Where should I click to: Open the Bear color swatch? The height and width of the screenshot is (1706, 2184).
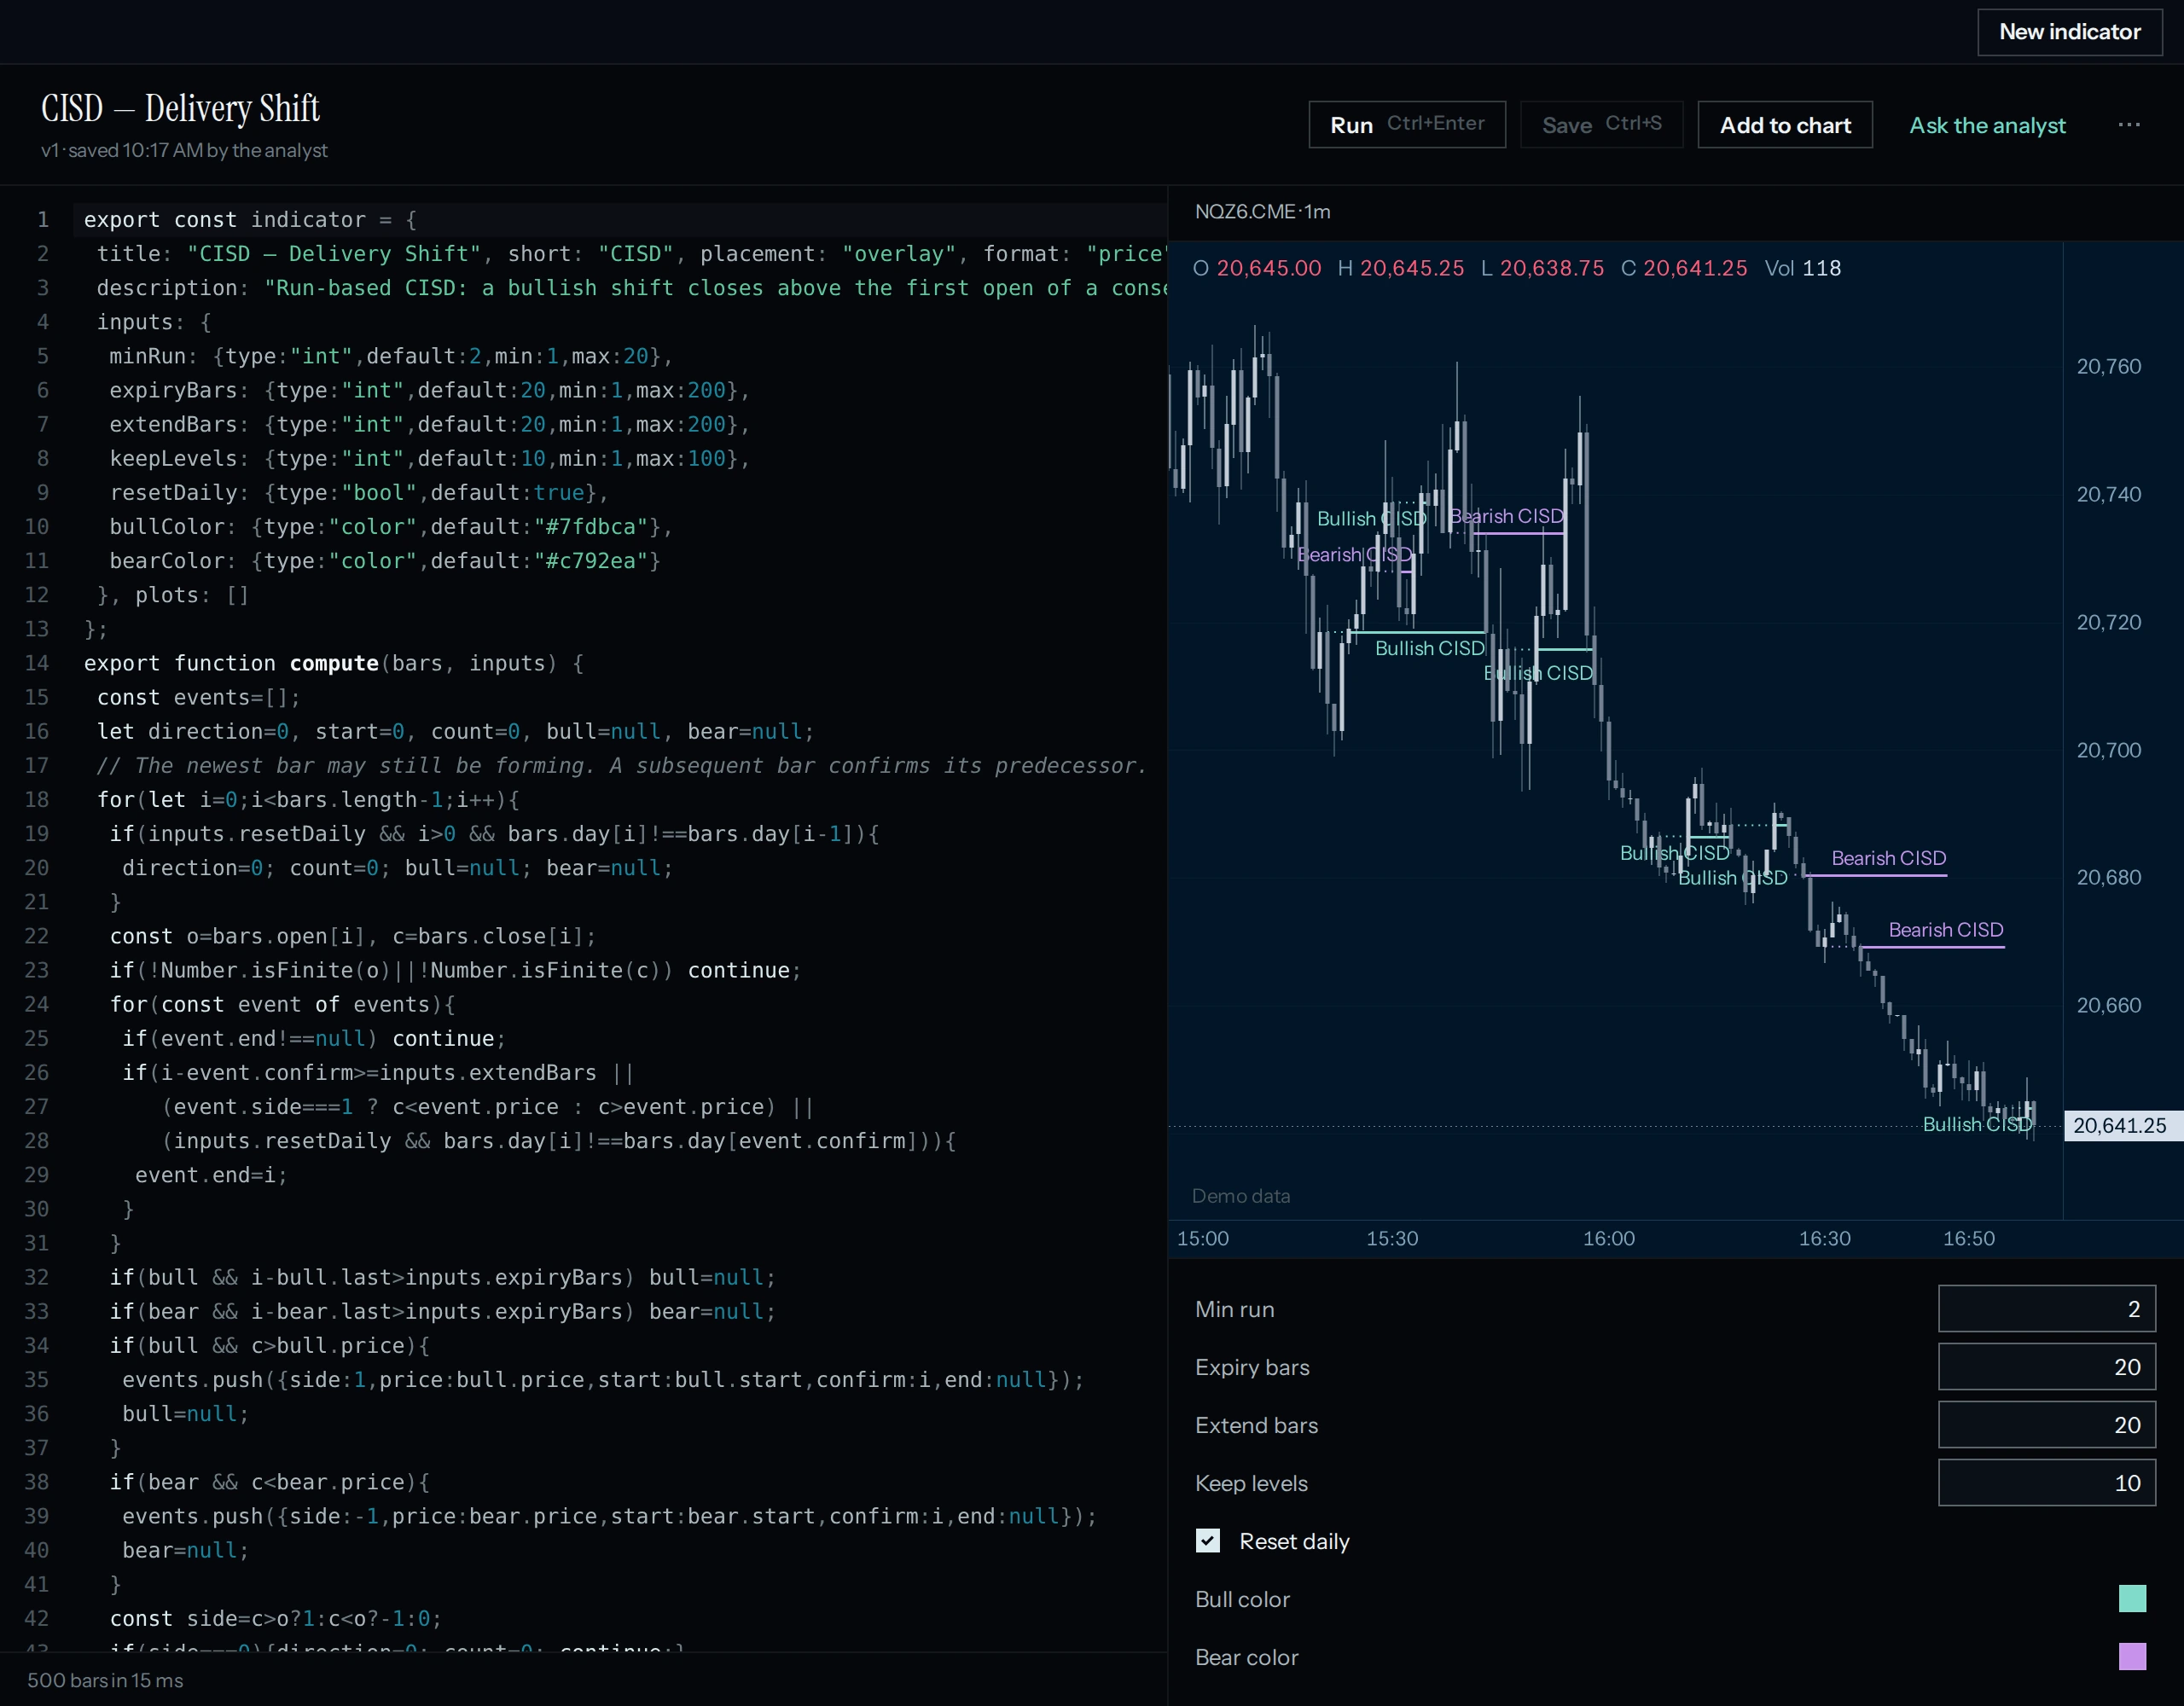click(2131, 1656)
